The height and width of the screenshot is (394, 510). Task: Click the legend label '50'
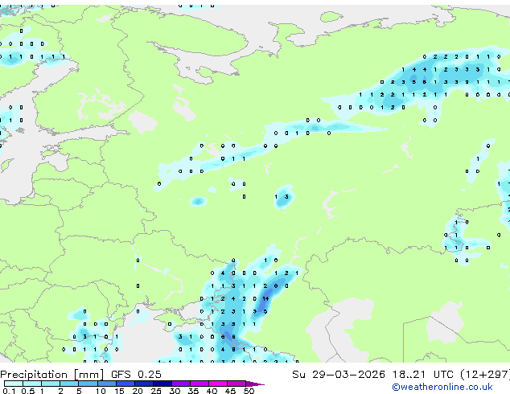tap(249, 391)
